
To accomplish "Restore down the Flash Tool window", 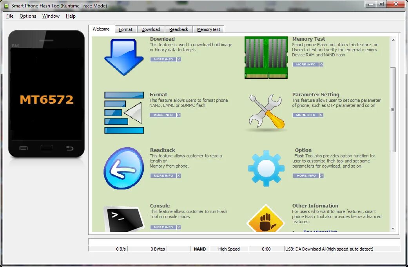I will click(x=381, y=4).
